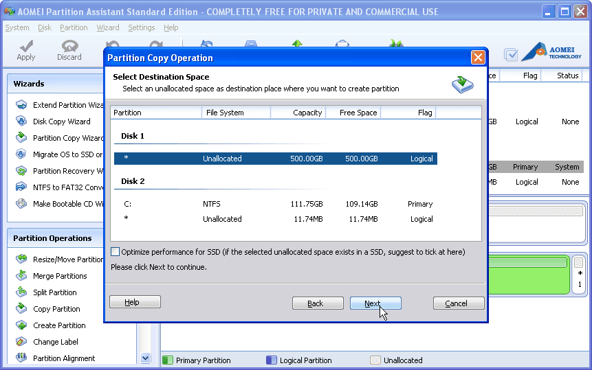592x370 pixels.
Task: Click the Flag column header in dialog
Action: [408, 113]
